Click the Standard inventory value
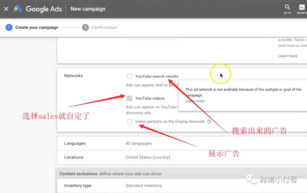 click(x=144, y=186)
